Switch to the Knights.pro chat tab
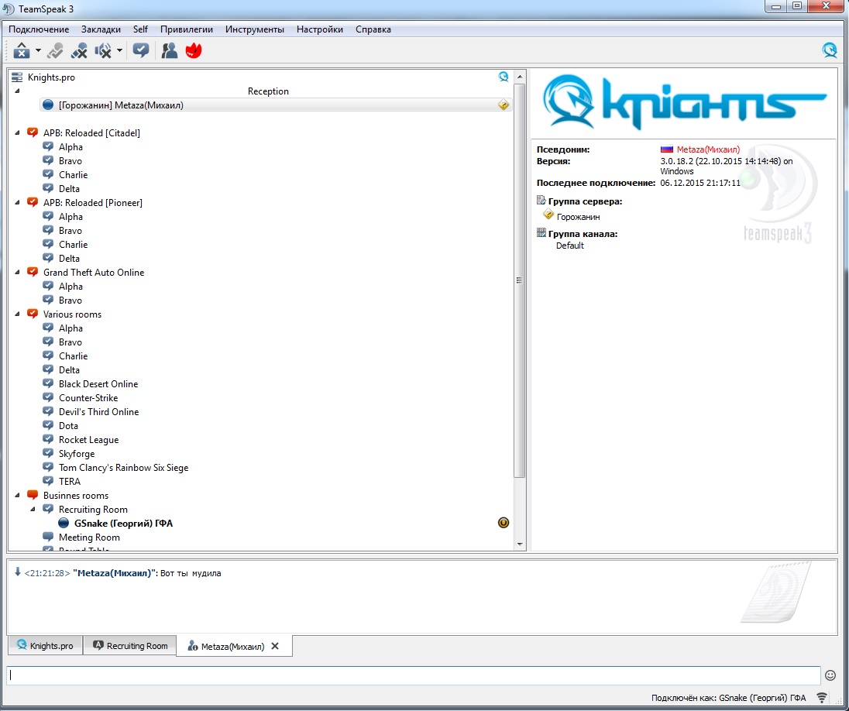 (x=45, y=645)
